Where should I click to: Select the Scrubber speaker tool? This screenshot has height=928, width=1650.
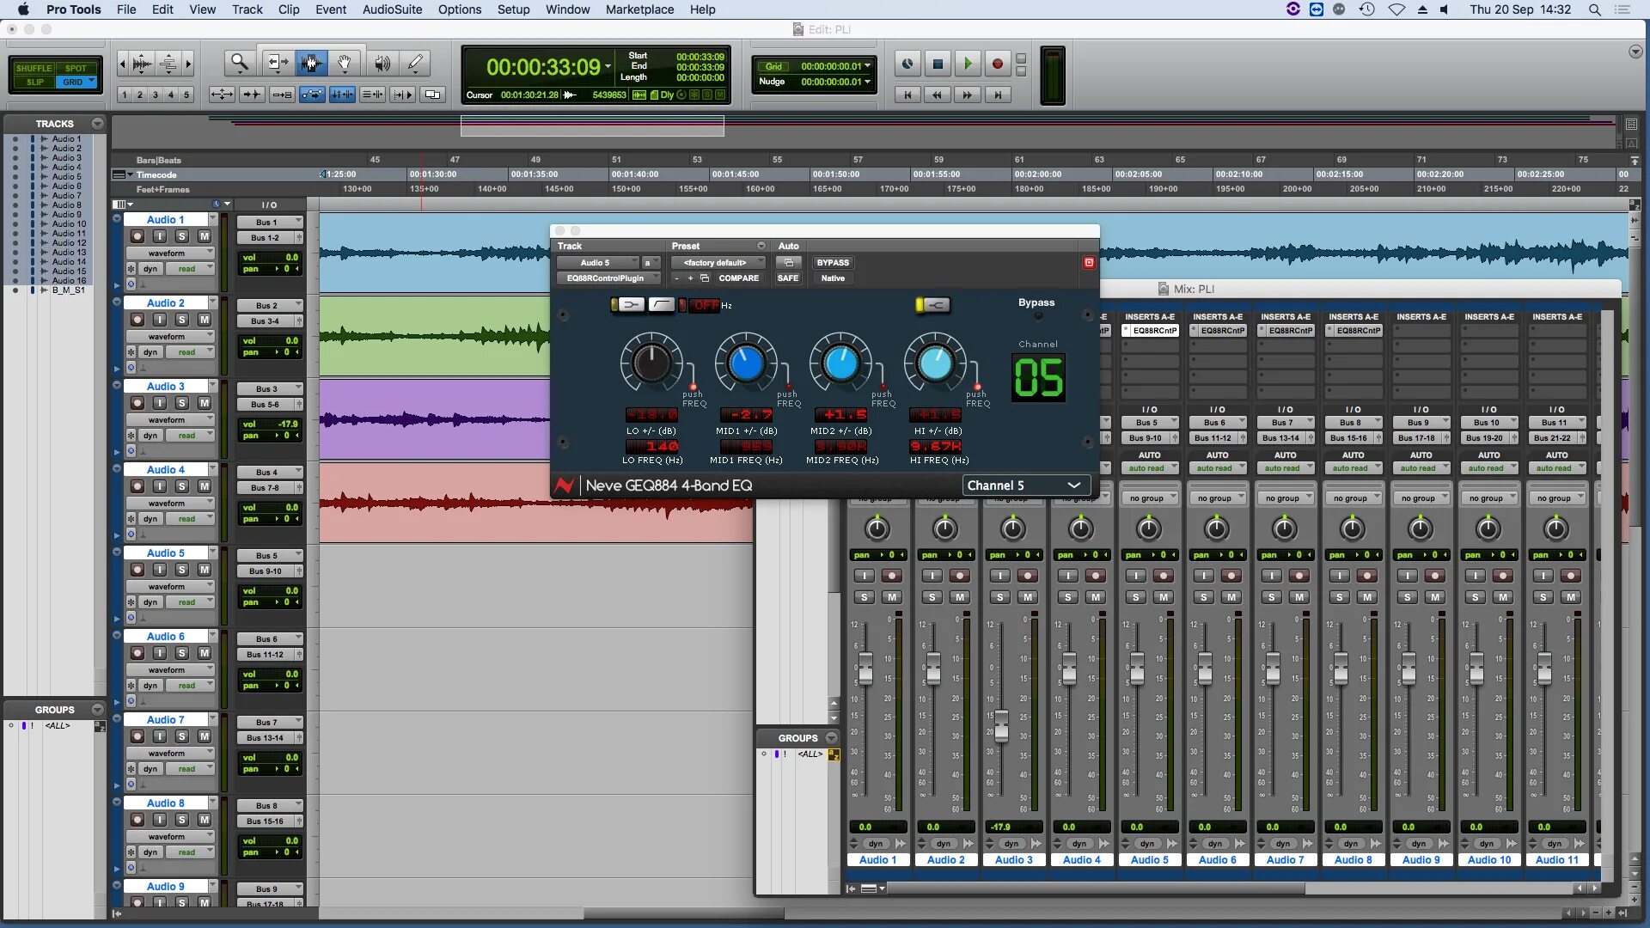click(x=382, y=63)
